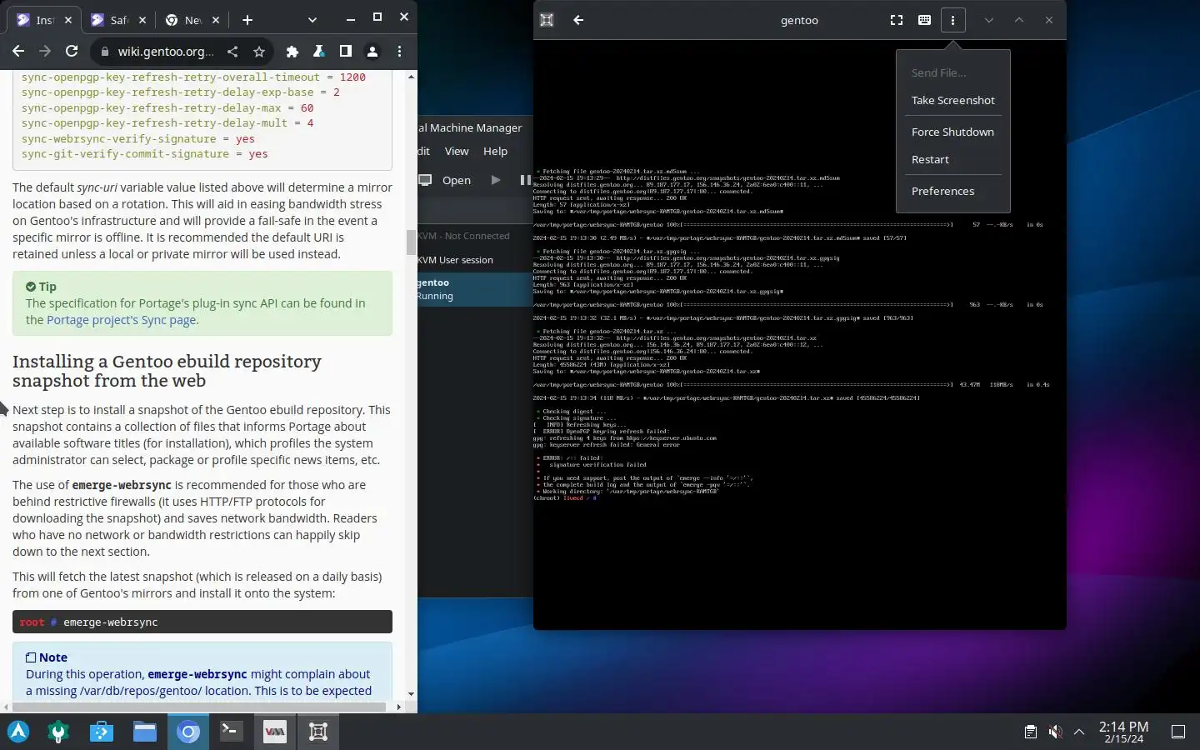Select KVM - Not Connected row
Viewport: 1200px width, 750px height.
point(475,236)
